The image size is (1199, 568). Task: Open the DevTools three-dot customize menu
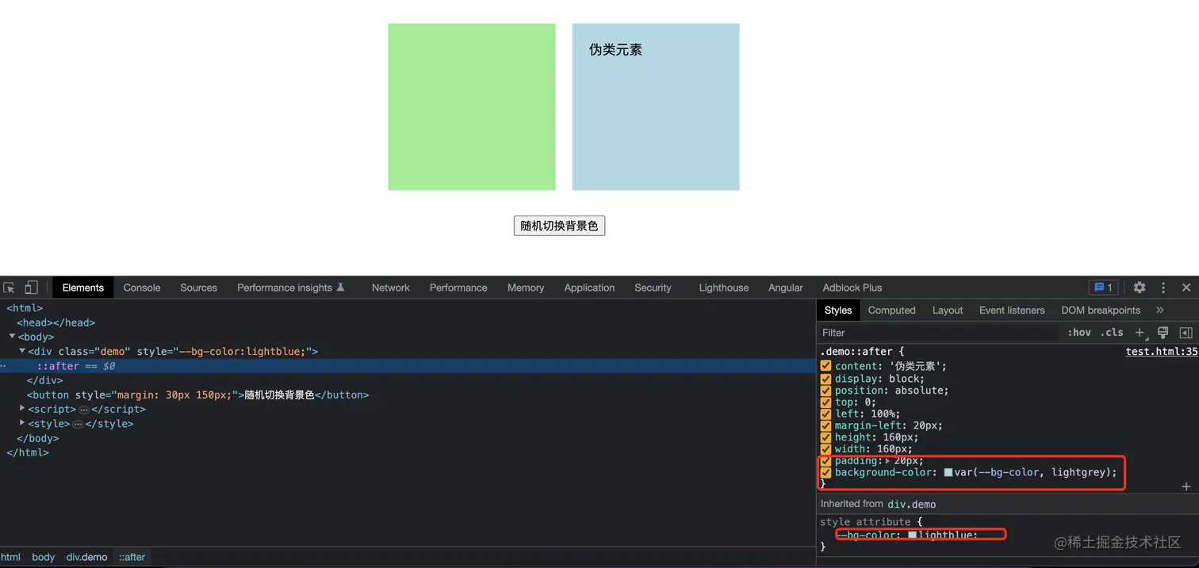tap(1163, 288)
